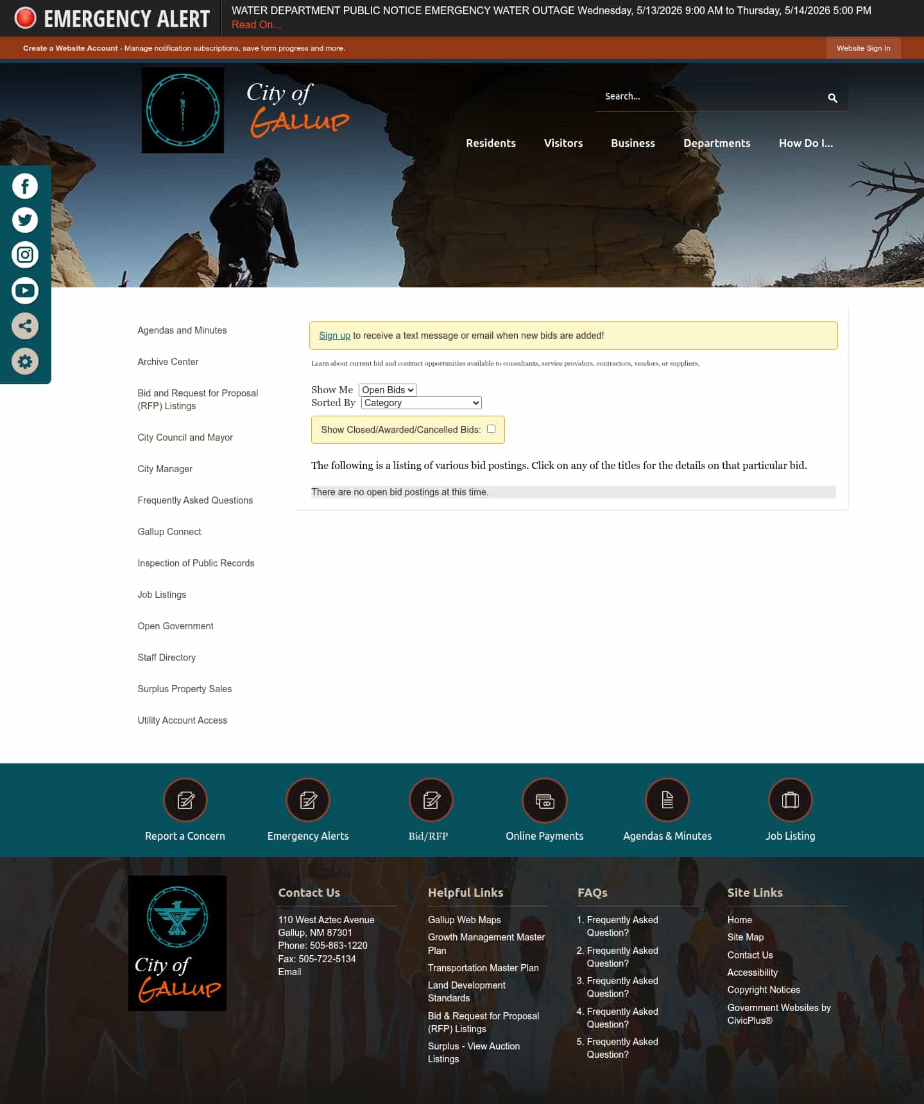This screenshot has height=1104, width=924.
Task: Open the Instagram social icon
Action: 25,255
